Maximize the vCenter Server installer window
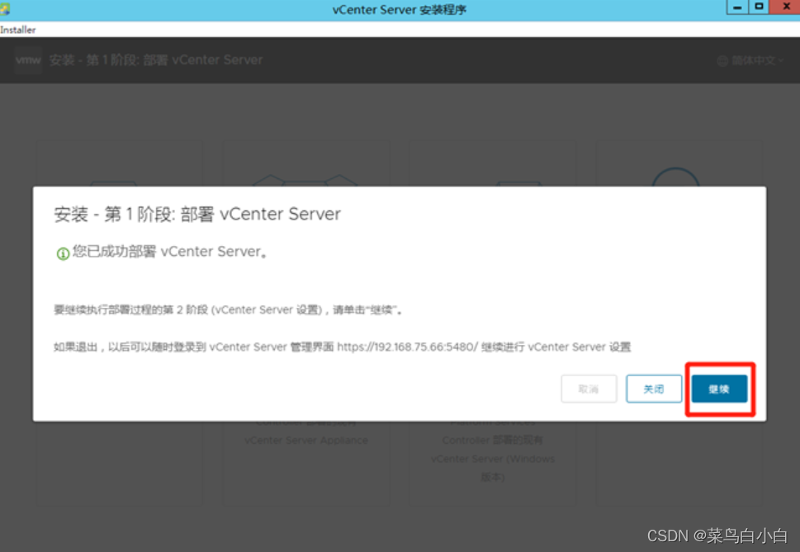Viewport: 800px width, 552px height. 759,7
